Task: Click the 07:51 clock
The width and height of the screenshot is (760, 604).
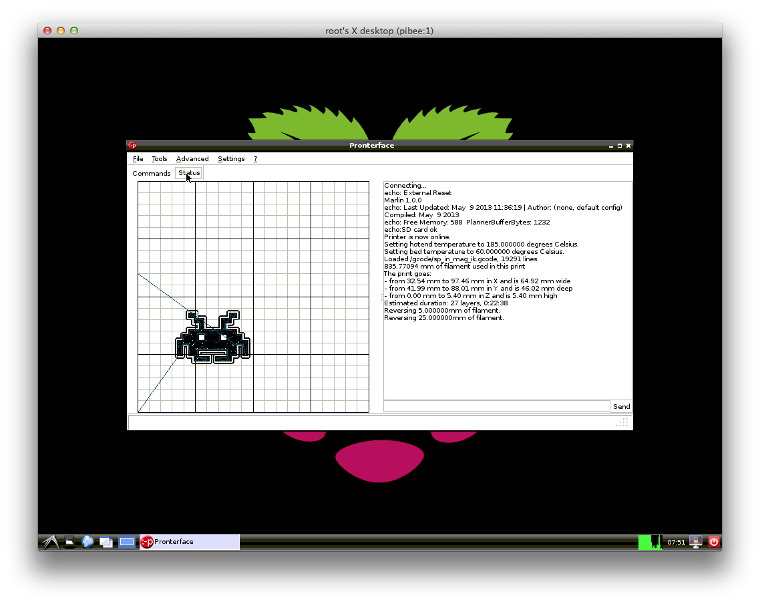Action: 676,543
